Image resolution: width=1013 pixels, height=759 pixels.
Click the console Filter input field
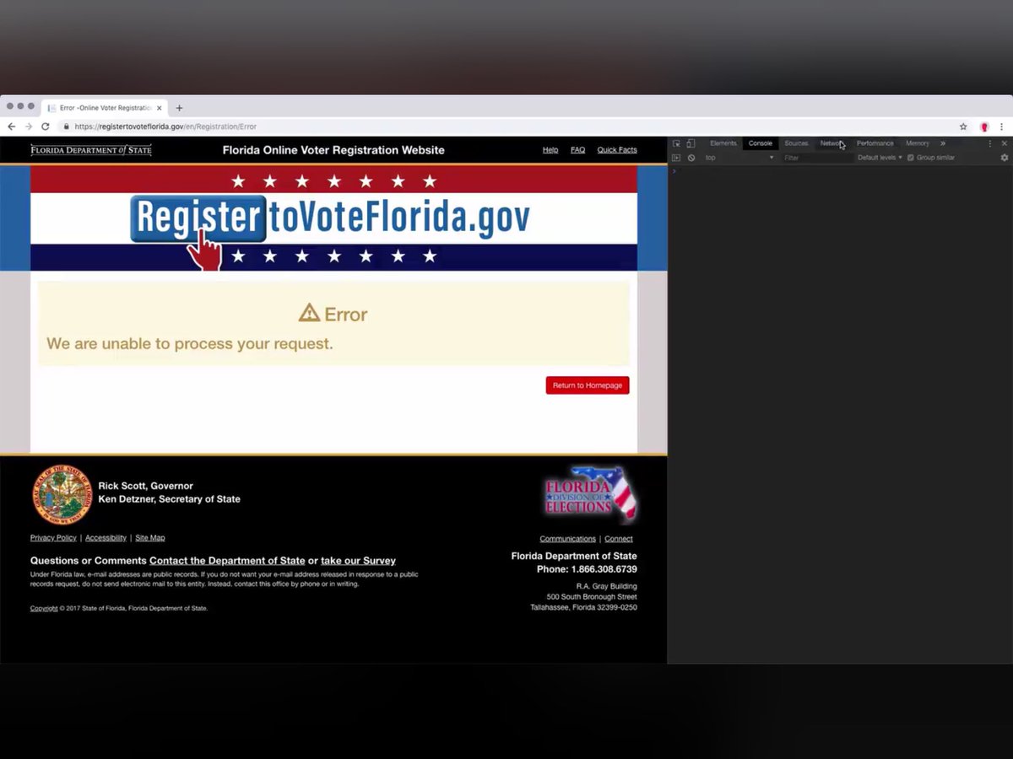816,158
